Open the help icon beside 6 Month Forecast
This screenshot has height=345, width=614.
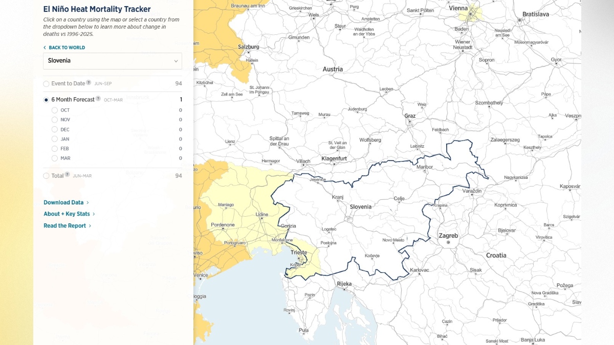[x=98, y=99]
